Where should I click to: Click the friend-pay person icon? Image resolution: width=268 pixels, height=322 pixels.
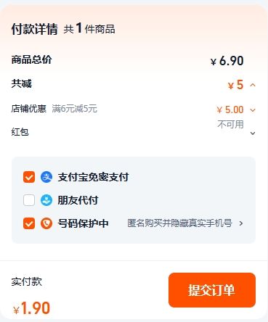pos(46,200)
